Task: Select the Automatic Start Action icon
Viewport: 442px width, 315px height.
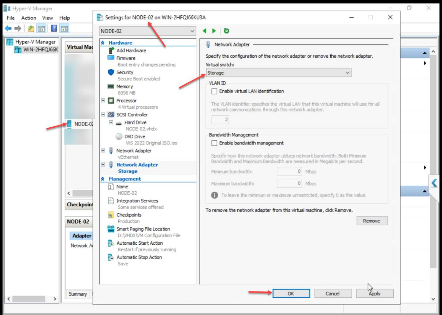Action: (x=111, y=243)
